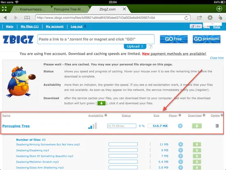Screen dimensions: 226x170
Task: Switch to the Компьютерра tab
Action: pos(31,9)
